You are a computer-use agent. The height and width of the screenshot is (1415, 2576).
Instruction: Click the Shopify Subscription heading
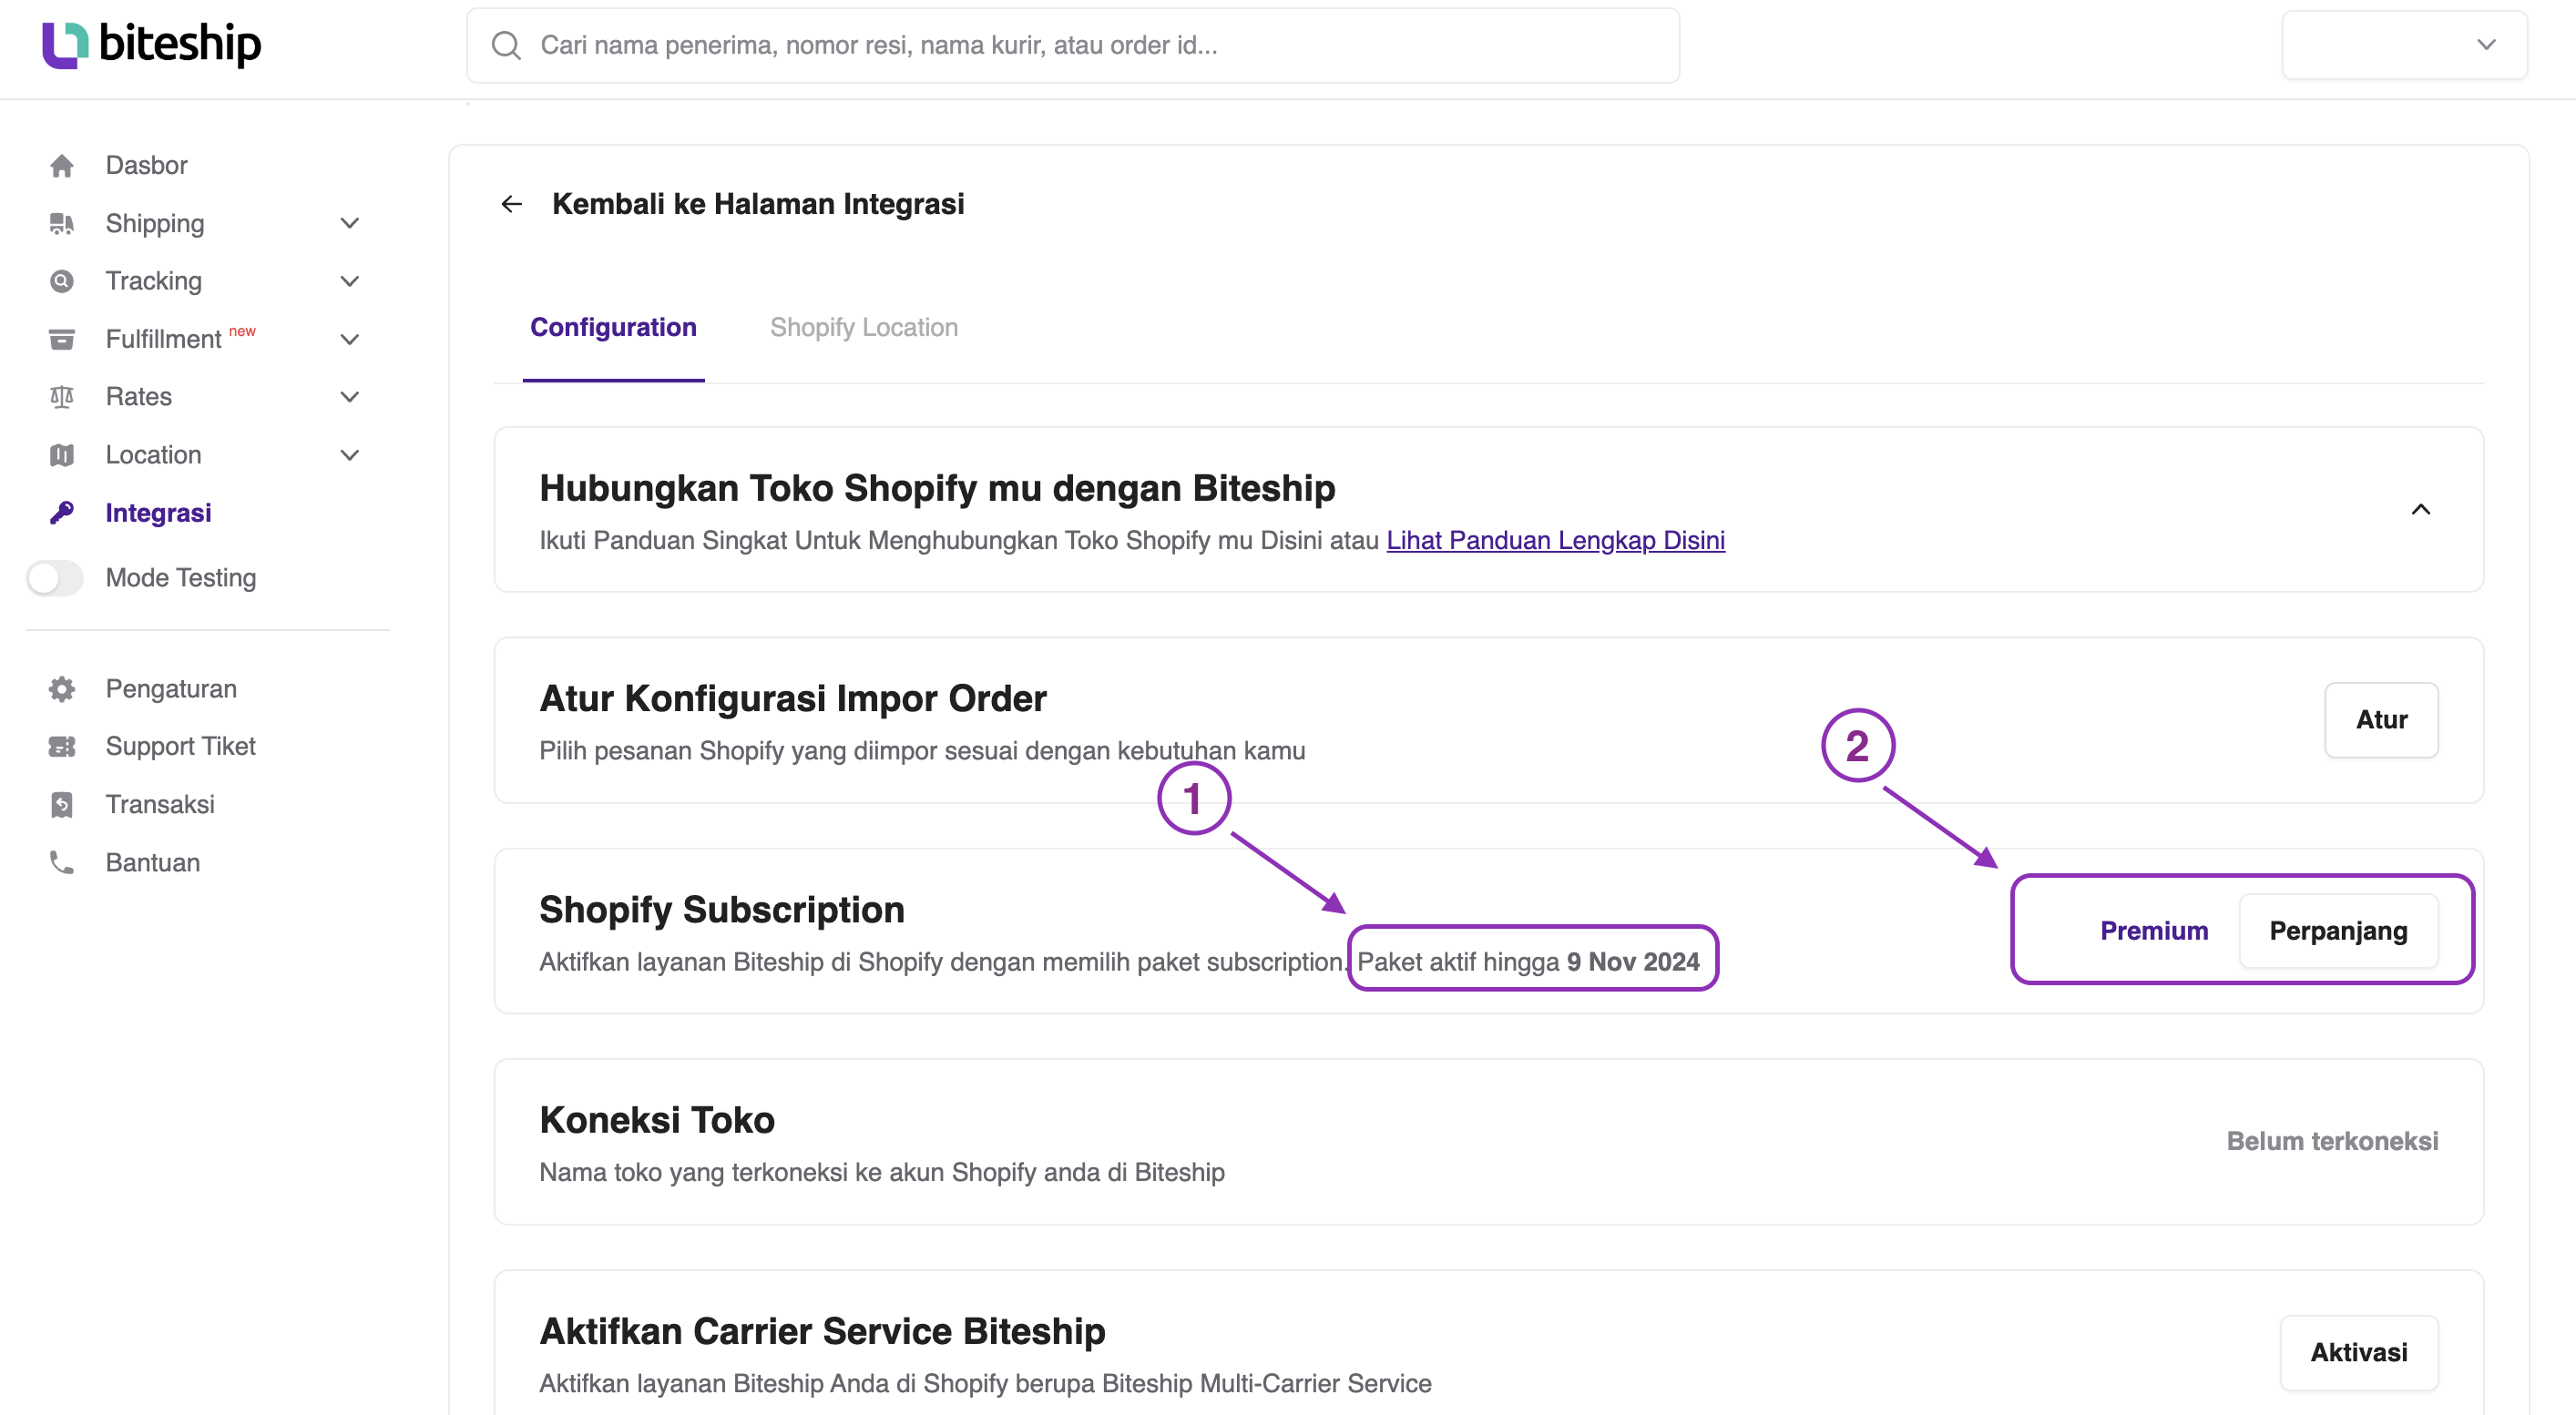(x=722, y=911)
